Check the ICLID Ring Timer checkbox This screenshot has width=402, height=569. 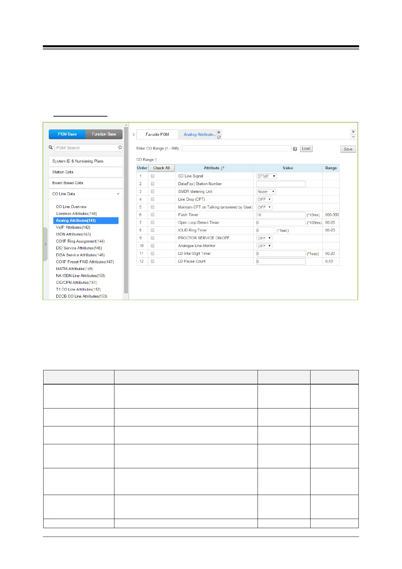pos(153,230)
